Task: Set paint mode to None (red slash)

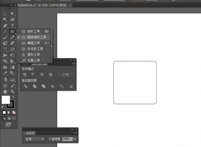Action: point(14,112)
